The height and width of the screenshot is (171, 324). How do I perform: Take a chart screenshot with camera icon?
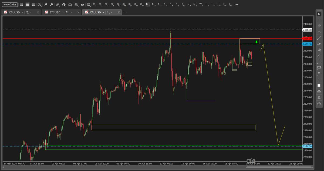coord(319,92)
